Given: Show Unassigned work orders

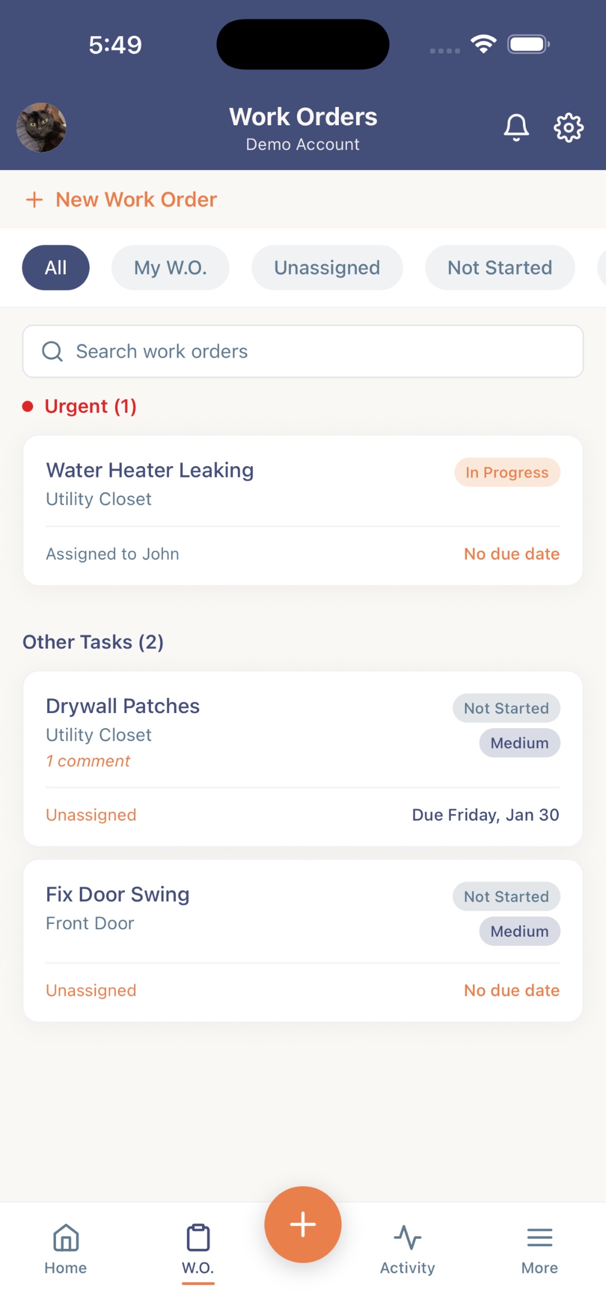Looking at the screenshot, I should point(327,268).
